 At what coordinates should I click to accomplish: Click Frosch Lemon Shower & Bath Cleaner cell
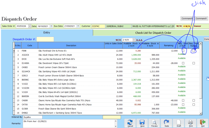61,76
